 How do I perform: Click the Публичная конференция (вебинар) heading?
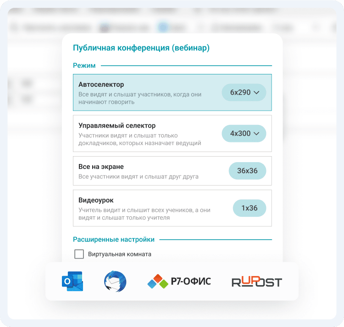(x=141, y=48)
